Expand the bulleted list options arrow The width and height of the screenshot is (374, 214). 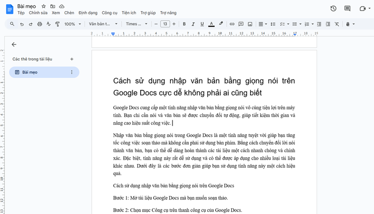[300, 24]
